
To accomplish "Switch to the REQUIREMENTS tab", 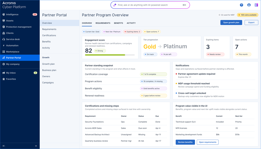I will click(103, 23).
